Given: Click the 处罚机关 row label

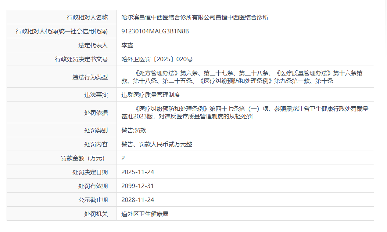Looking at the screenshot, I should coord(96,214).
